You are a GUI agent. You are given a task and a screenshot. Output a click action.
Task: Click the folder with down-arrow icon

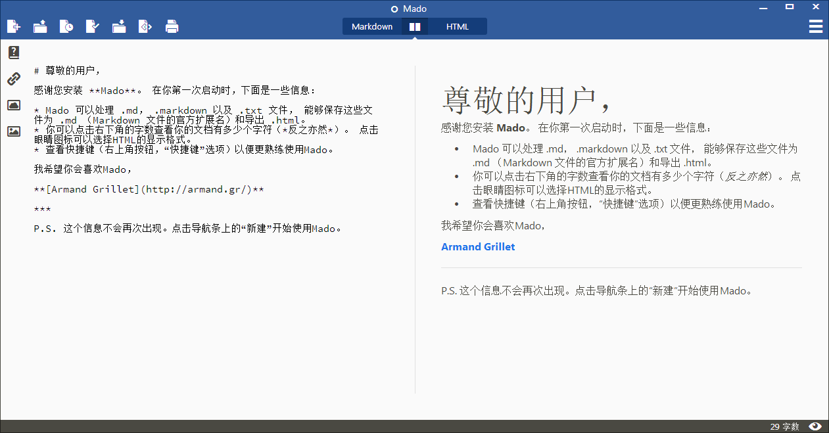pyautogui.click(x=119, y=26)
